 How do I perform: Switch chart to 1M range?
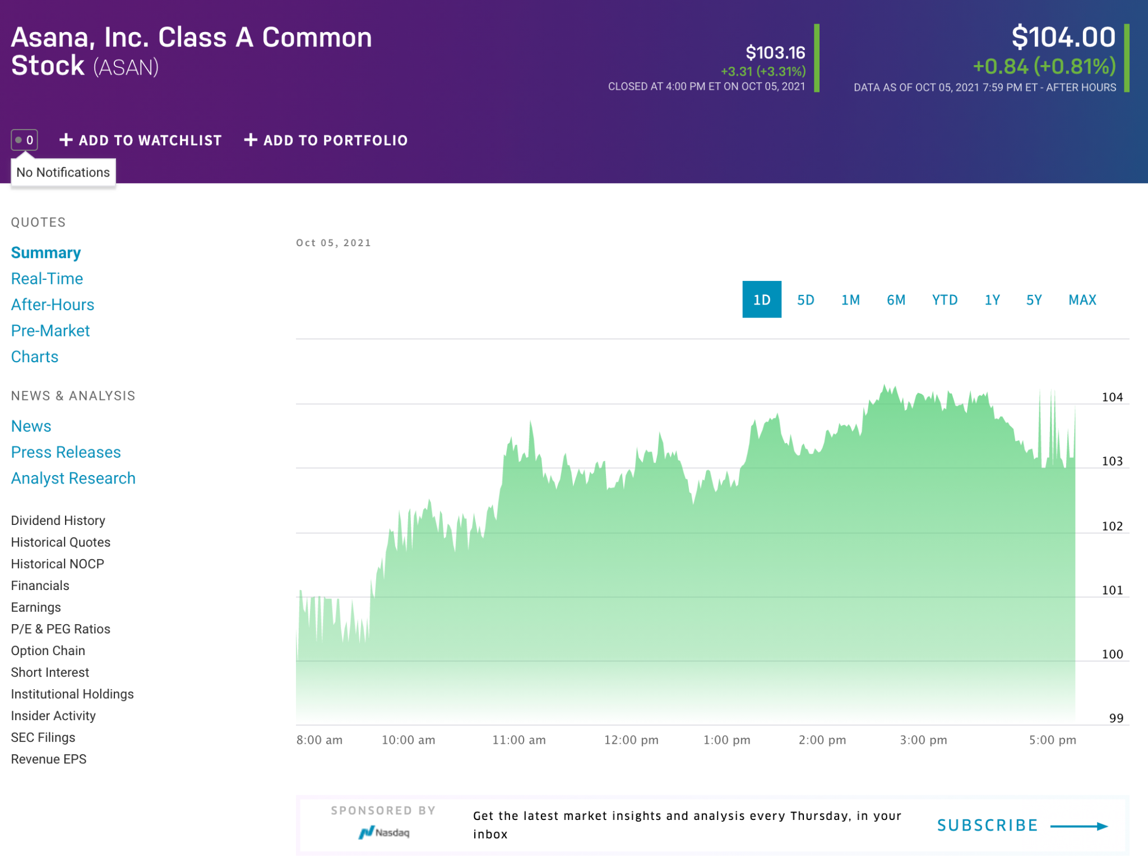(x=850, y=300)
